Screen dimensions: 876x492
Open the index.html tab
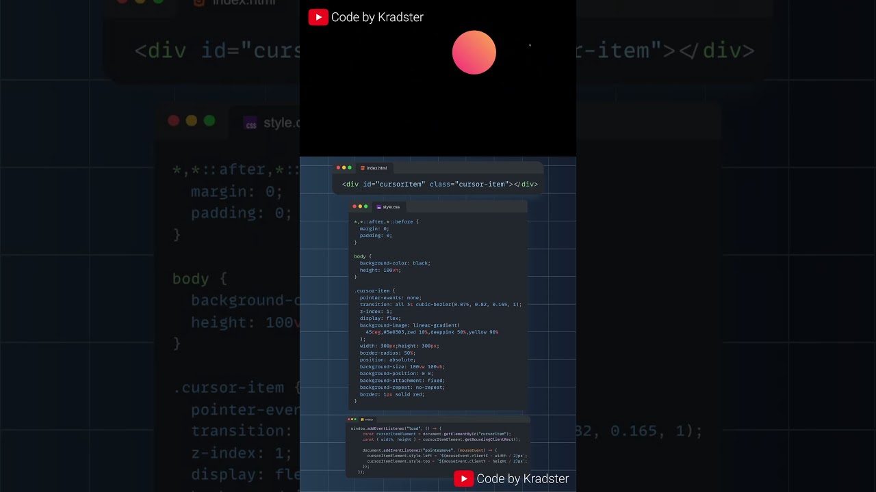pos(374,168)
